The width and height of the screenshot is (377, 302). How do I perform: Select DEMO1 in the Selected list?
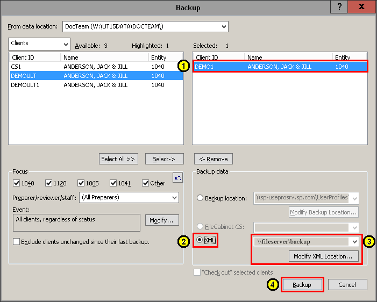280,67
